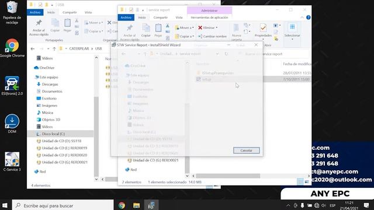Viewport: 374px width, 210px height.
Task: Open Copiar a dropdown in USB window
Action: (x=93, y=31)
